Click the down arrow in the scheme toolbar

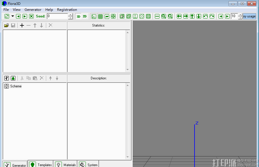57,78
